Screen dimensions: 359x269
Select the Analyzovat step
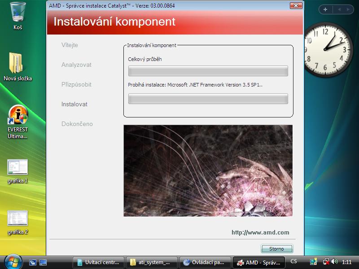click(76, 65)
